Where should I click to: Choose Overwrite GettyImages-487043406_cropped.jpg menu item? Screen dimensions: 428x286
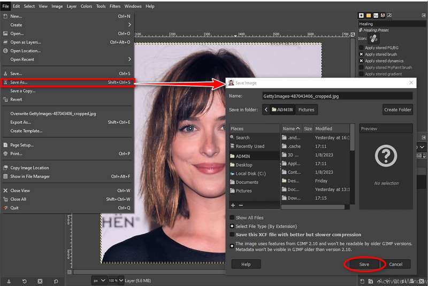click(67, 113)
